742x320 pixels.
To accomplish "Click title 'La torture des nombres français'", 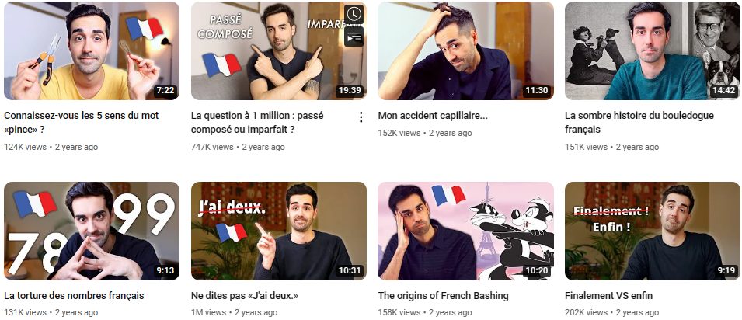I will point(74,296).
